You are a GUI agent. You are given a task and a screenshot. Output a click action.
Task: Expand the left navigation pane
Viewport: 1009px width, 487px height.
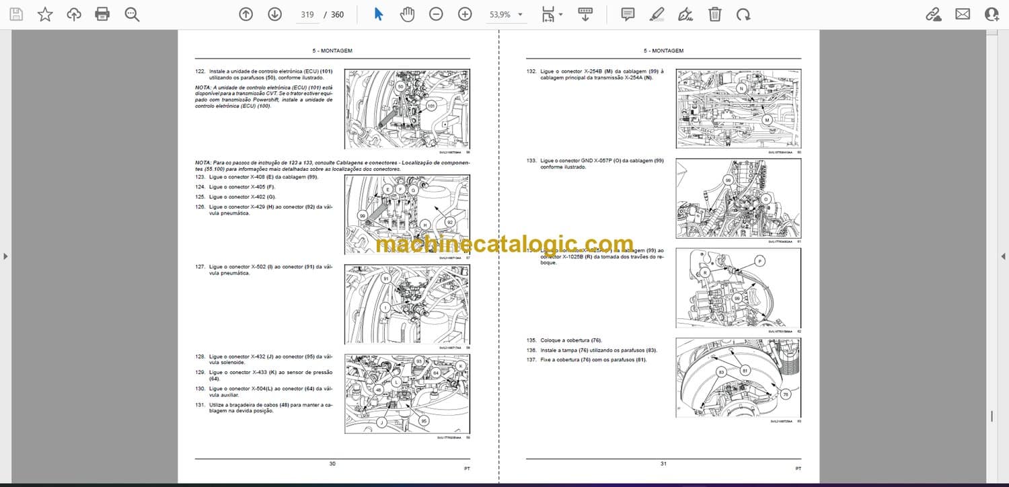pyautogui.click(x=5, y=256)
